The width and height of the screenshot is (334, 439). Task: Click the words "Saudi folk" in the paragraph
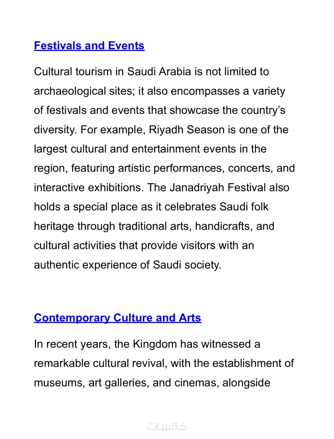pyautogui.click(x=244, y=207)
